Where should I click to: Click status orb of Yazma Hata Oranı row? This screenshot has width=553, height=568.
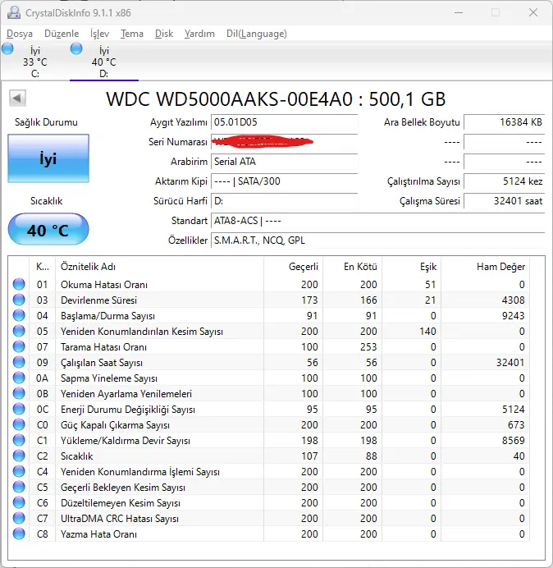pyautogui.click(x=19, y=534)
